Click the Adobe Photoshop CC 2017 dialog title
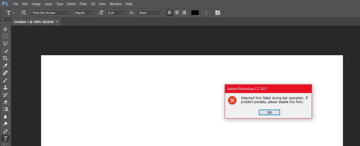Image resolution: width=360 pixels, height=146 pixels. click(247, 89)
